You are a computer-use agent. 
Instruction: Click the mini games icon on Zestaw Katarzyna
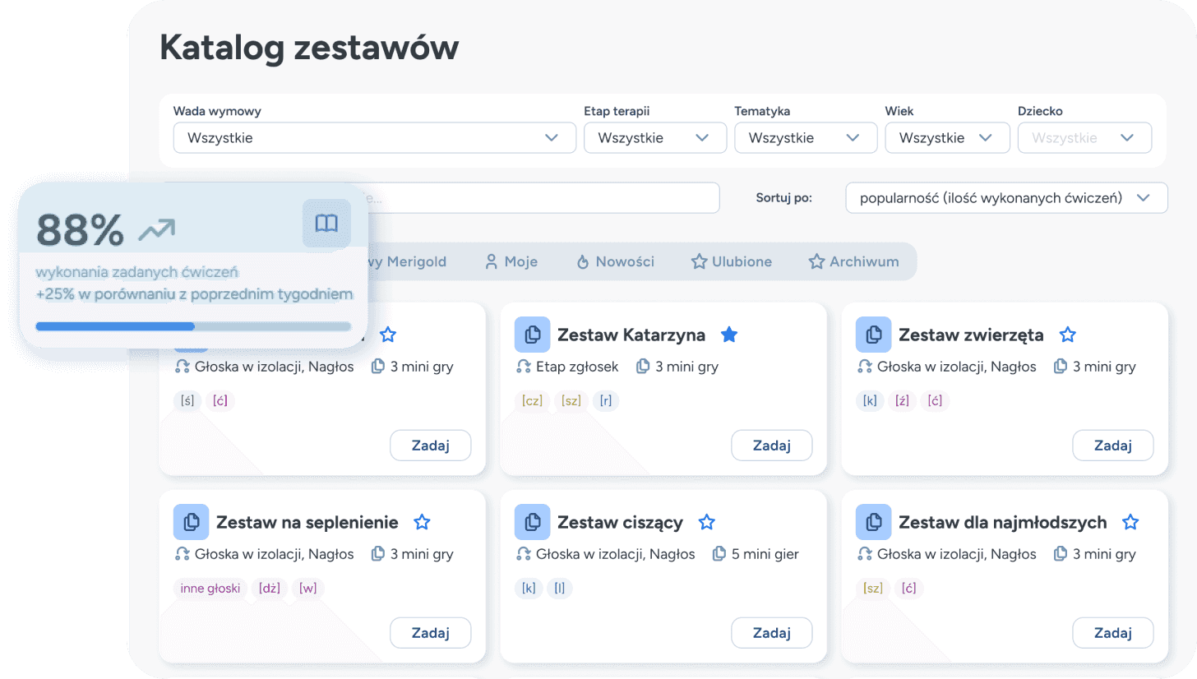pos(643,367)
